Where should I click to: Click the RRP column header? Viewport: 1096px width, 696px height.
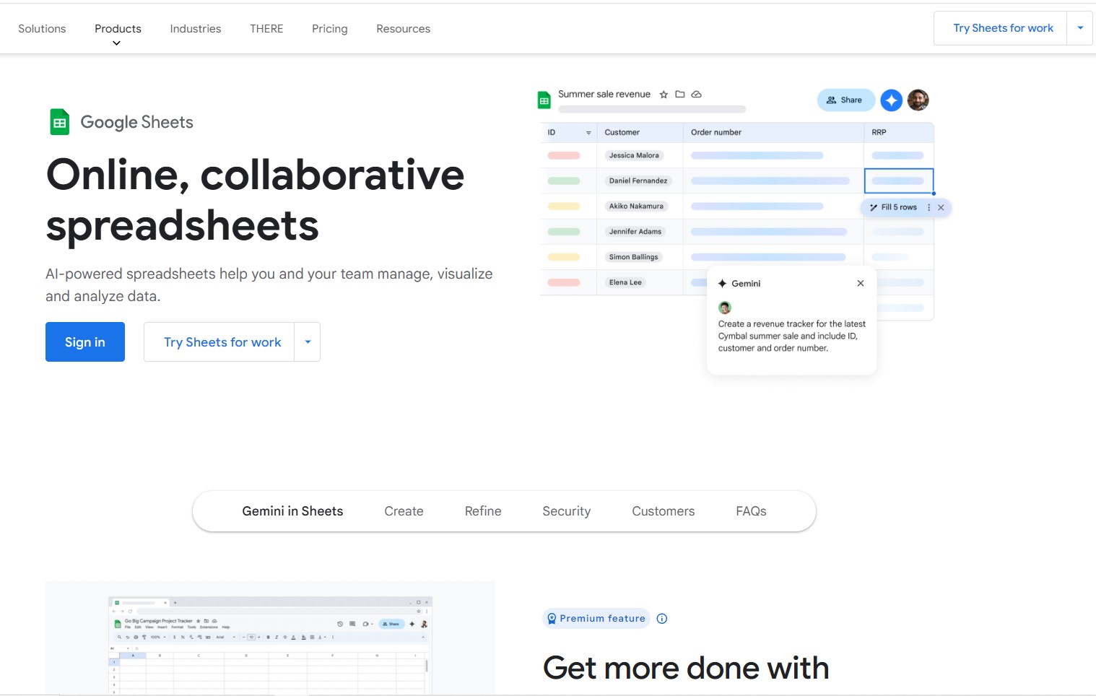(x=879, y=133)
